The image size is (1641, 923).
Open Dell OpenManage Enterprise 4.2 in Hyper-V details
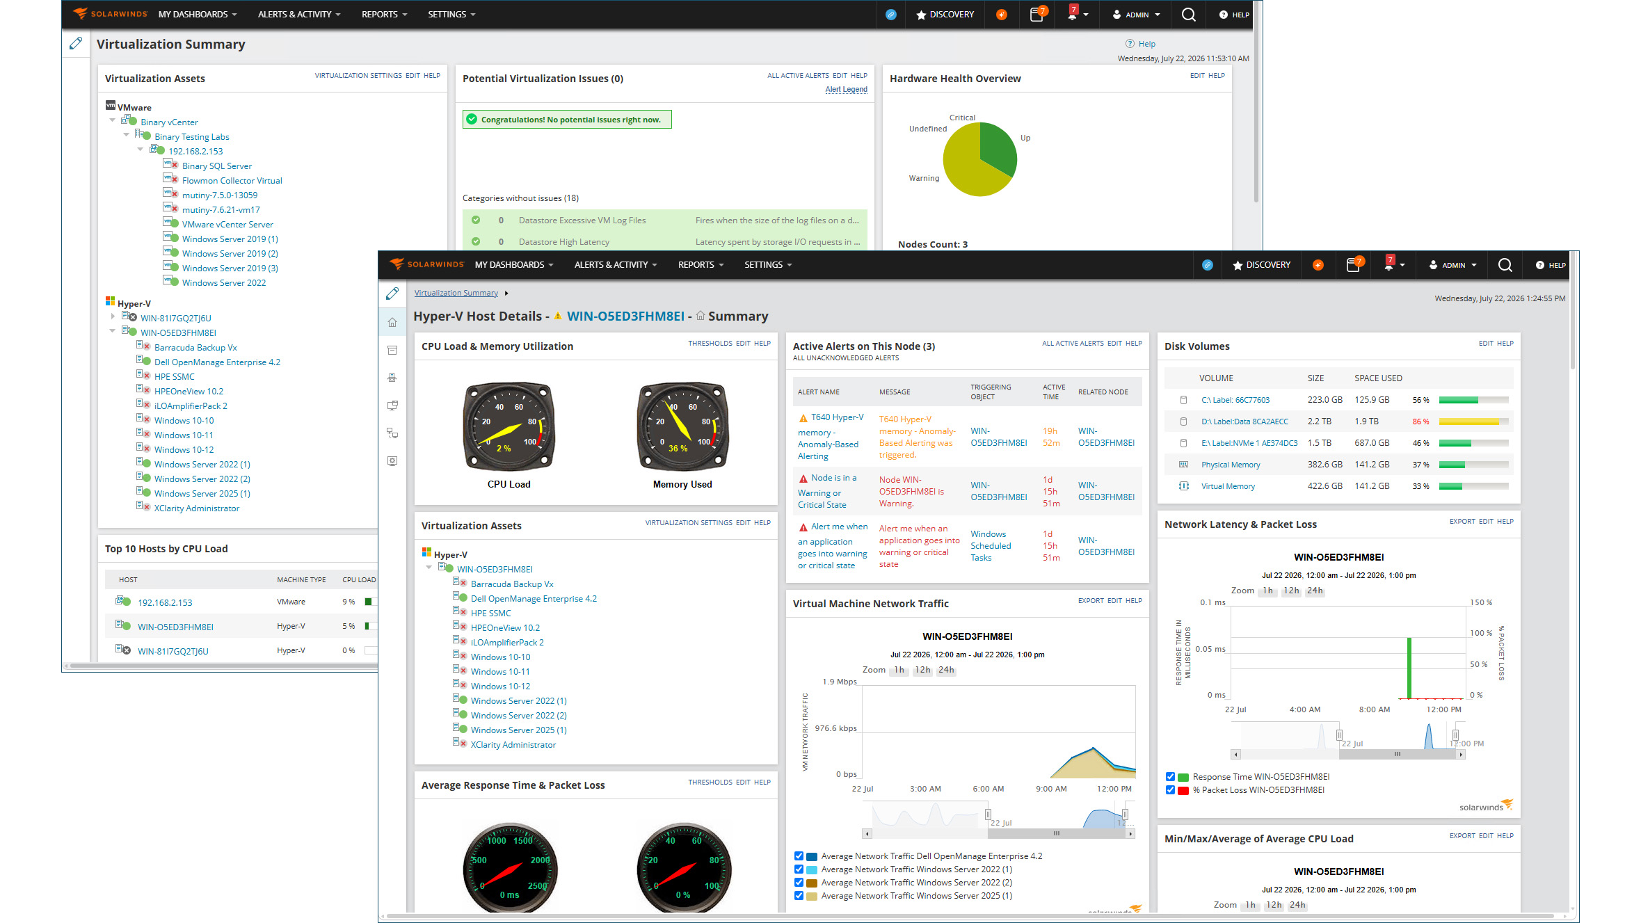click(x=534, y=599)
